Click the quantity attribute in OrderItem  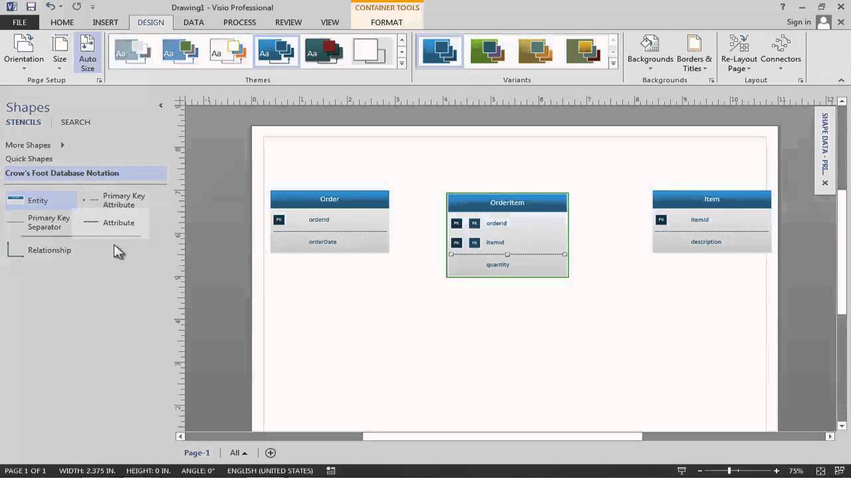[x=498, y=264]
